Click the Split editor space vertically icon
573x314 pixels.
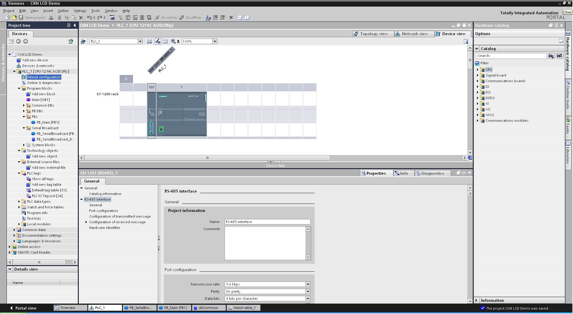click(247, 18)
